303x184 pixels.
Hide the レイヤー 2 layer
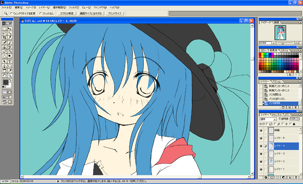pyautogui.click(x=261, y=161)
